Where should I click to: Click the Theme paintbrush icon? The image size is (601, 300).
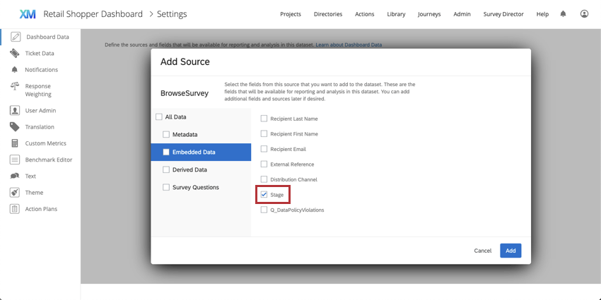coord(15,193)
